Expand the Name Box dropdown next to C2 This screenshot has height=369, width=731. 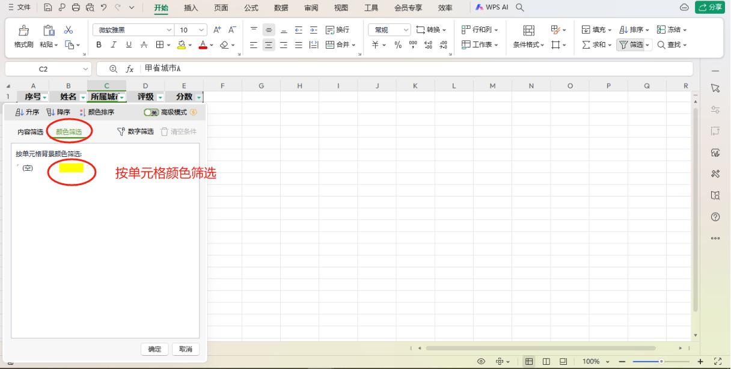pos(85,69)
